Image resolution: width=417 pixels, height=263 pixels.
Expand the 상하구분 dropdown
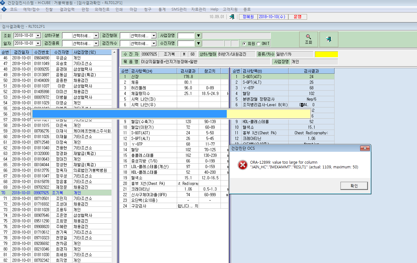pos(96,36)
